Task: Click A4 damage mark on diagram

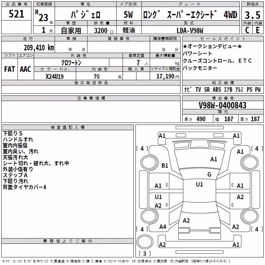Action: [x=163, y=227]
